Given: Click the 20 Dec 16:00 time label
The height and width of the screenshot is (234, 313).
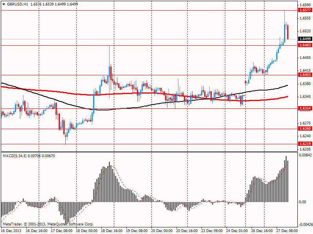Looking at the screenshot, I should click(x=187, y=231).
